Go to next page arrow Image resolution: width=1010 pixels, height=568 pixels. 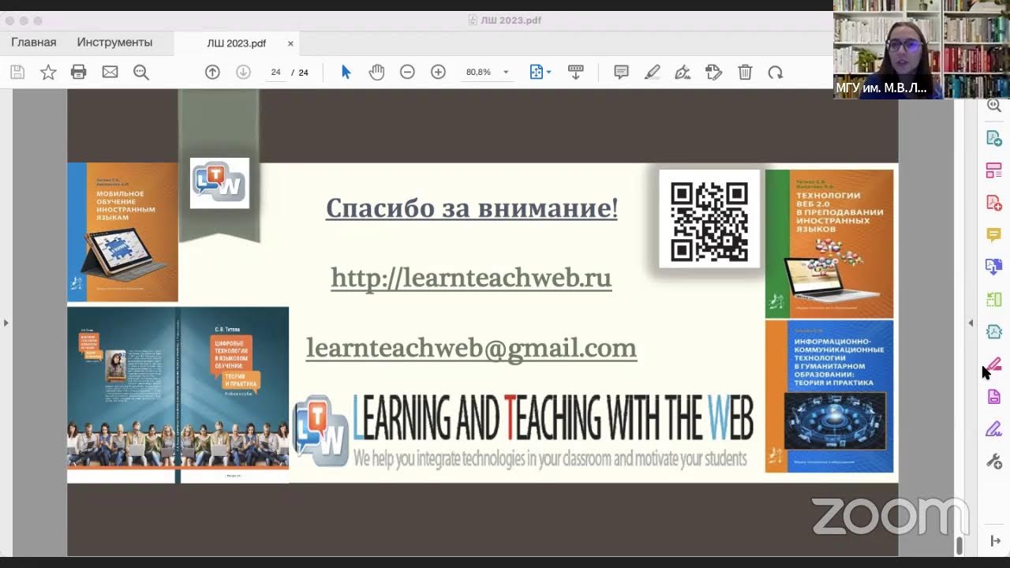[243, 73]
